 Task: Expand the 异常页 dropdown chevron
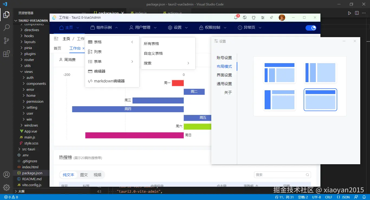[259, 27]
